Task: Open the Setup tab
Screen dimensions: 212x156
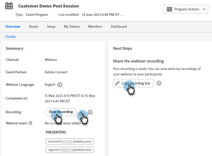Action: click(x=51, y=26)
